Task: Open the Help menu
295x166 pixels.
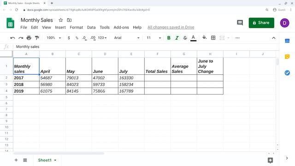Action: pyautogui.click(x=137, y=28)
